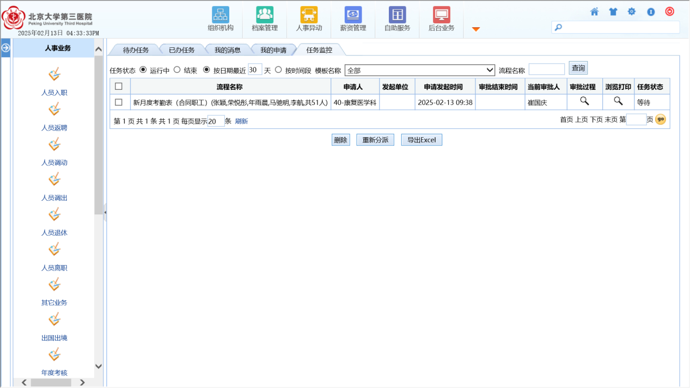
Task: Switch to the 待办任务 tab
Action: (136, 50)
